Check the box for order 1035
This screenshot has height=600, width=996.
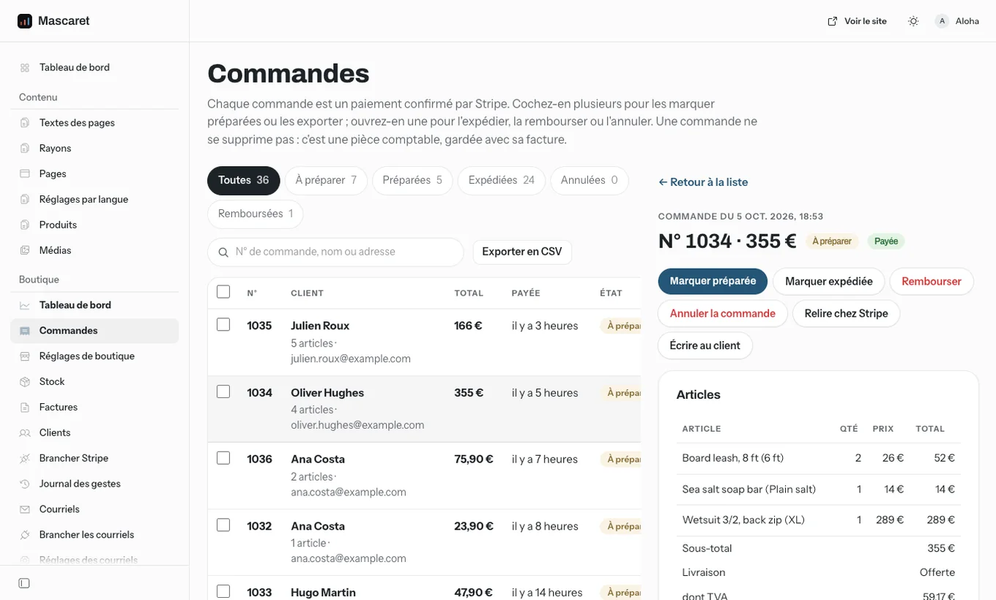pyautogui.click(x=223, y=324)
